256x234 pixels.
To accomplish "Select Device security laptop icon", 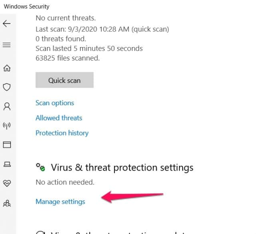I will tap(7, 164).
